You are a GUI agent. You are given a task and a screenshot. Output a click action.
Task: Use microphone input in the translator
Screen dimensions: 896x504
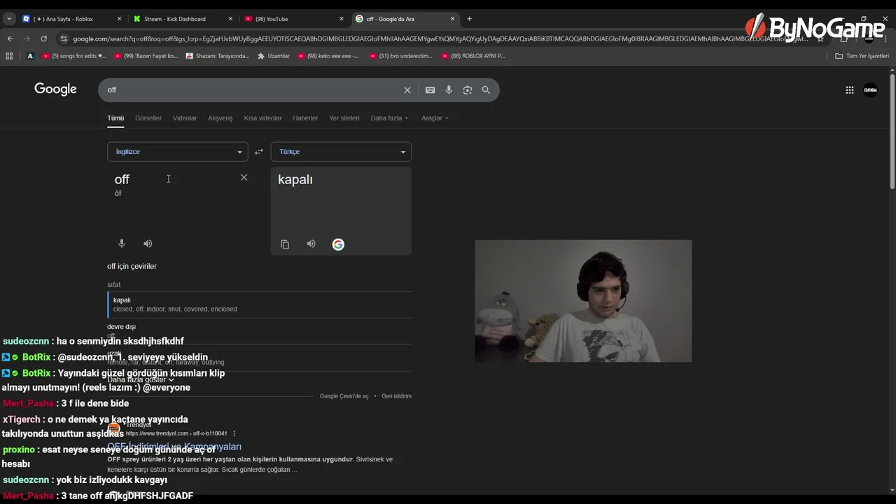pos(122,244)
